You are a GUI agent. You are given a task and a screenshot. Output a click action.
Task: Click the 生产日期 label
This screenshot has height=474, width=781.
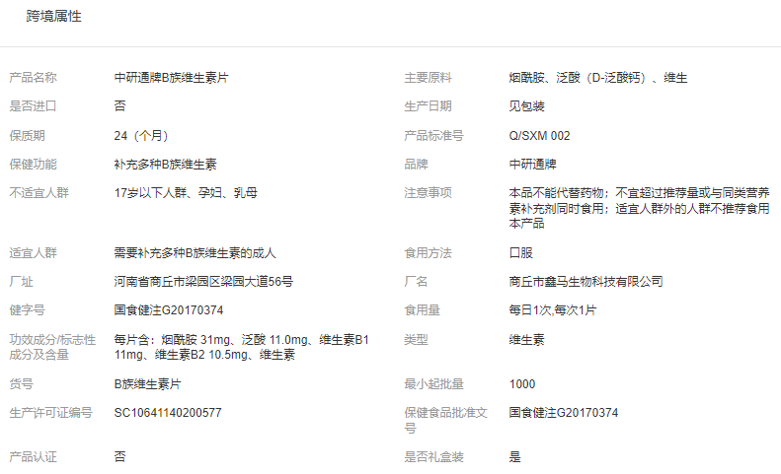click(428, 106)
